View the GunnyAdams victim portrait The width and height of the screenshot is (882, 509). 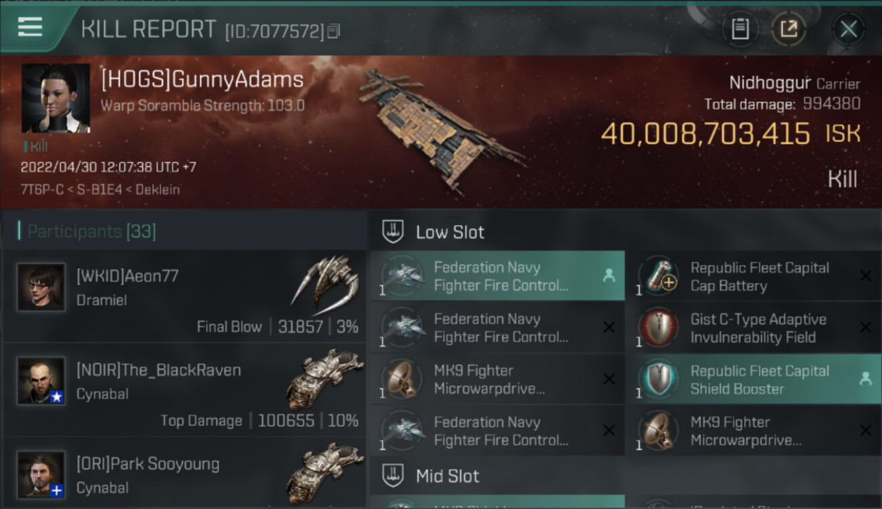point(56,98)
